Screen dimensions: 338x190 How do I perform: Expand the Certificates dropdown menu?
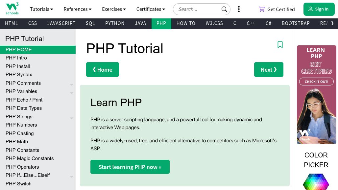(151, 9)
